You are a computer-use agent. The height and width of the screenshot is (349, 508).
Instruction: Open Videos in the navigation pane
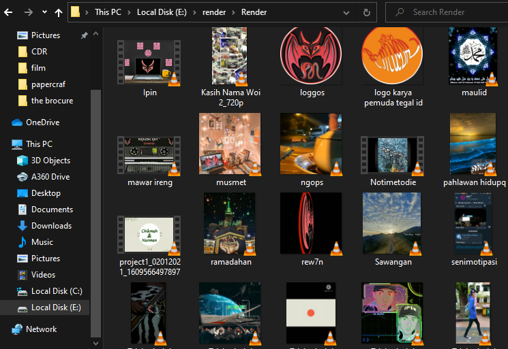pos(36,275)
